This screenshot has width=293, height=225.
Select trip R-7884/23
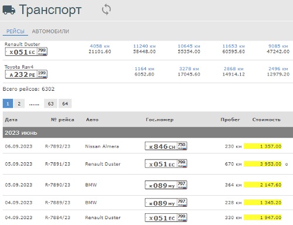(57, 217)
